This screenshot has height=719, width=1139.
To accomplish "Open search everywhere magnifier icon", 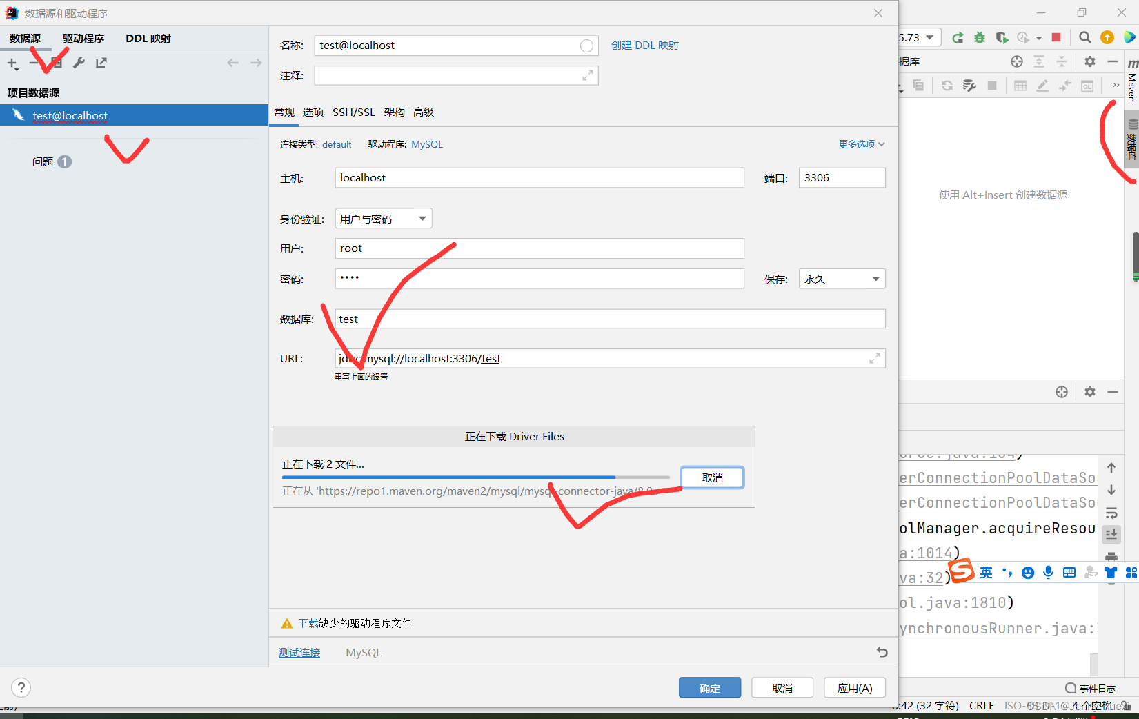I will [x=1084, y=37].
